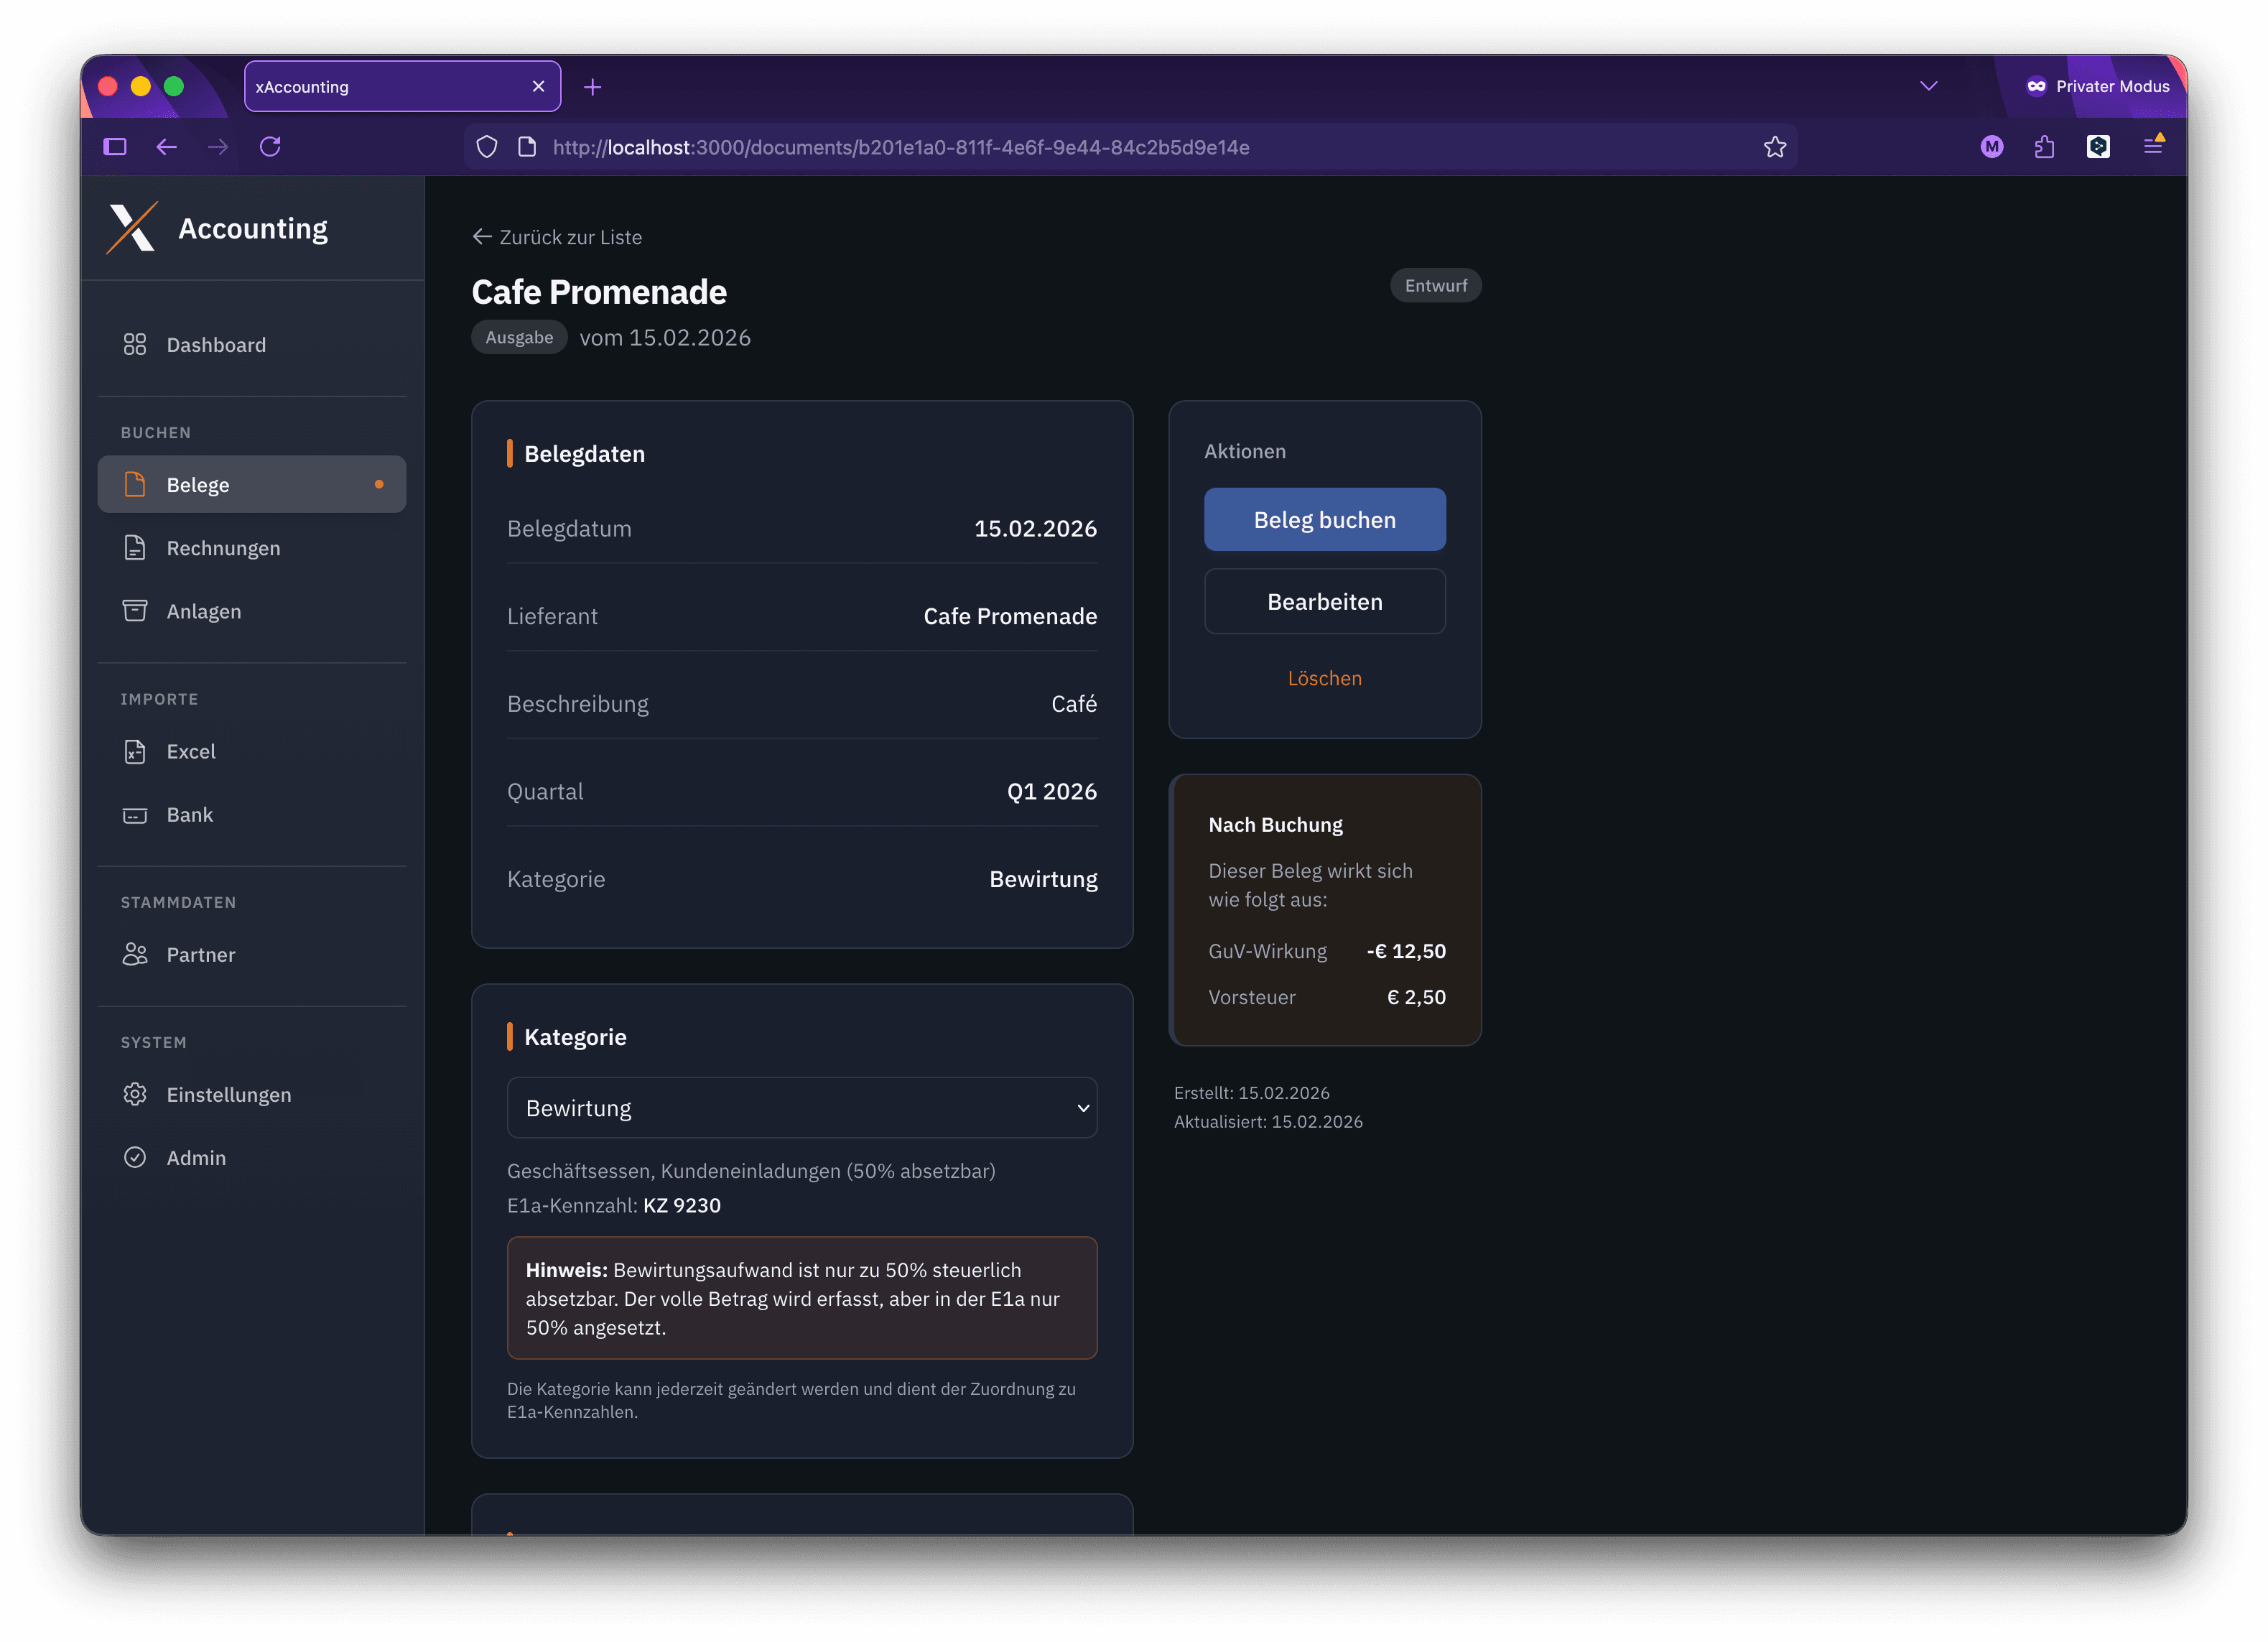Open the browser hamburger menu
Viewport: 2268px width, 1642px height.
point(2153,147)
